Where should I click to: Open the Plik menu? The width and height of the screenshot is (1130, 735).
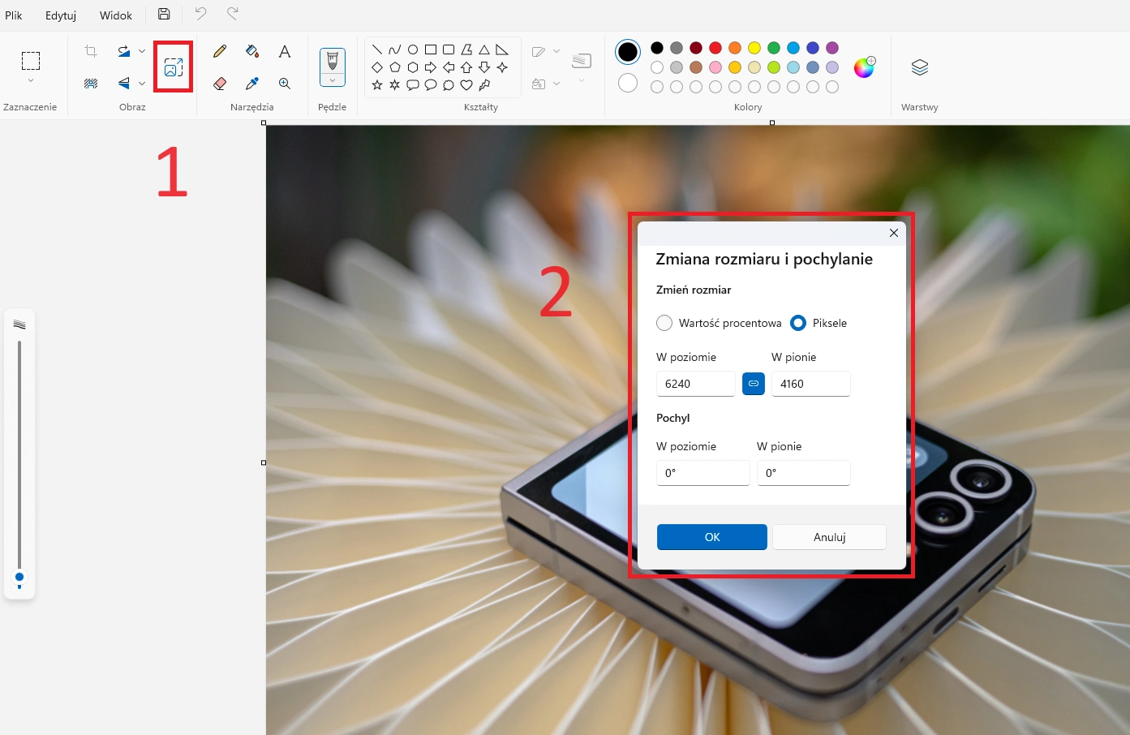click(14, 15)
